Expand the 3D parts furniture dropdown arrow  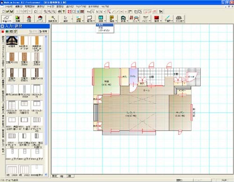(x=139, y=21)
